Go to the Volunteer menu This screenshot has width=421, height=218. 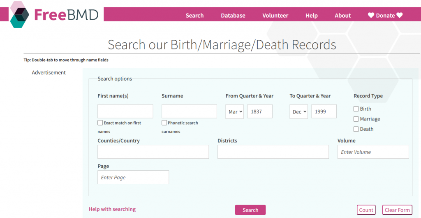coord(275,16)
